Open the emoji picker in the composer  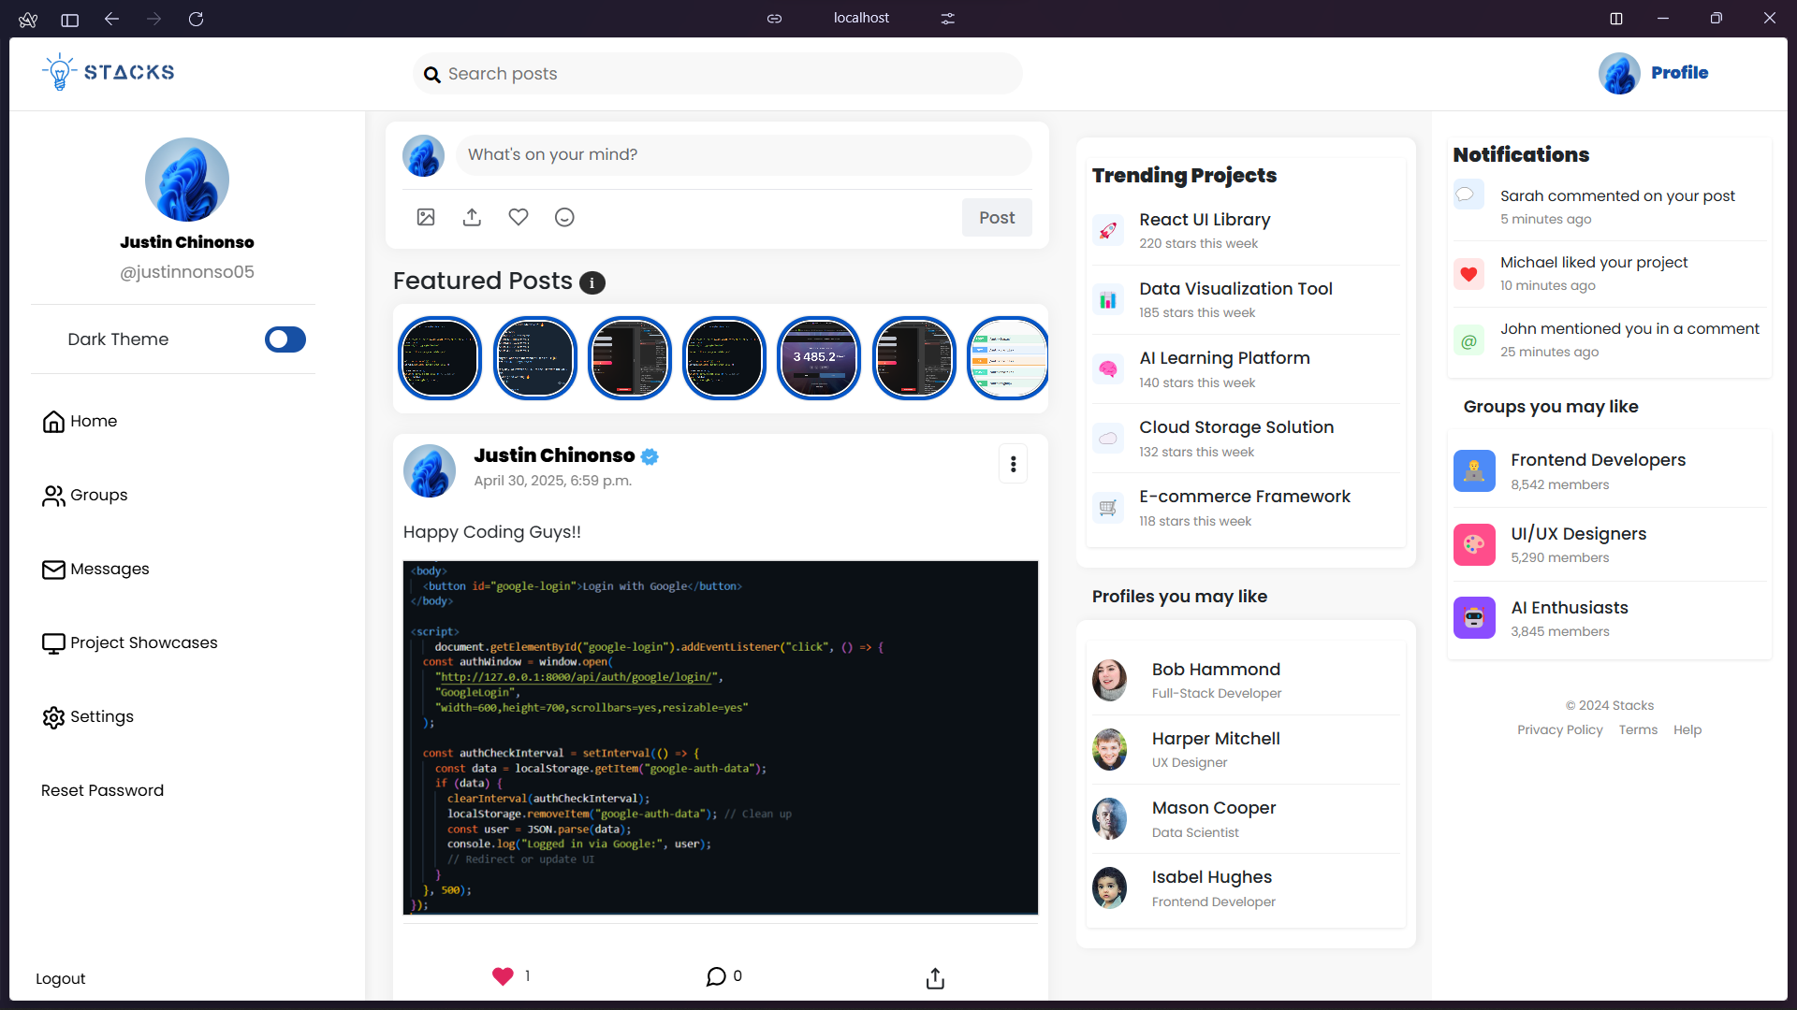(564, 216)
